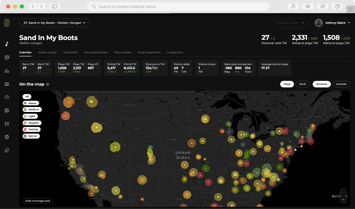The image size is (355, 209).
Task: Open the bar chart icon in sidebar
Action: [x=7, y=71]
